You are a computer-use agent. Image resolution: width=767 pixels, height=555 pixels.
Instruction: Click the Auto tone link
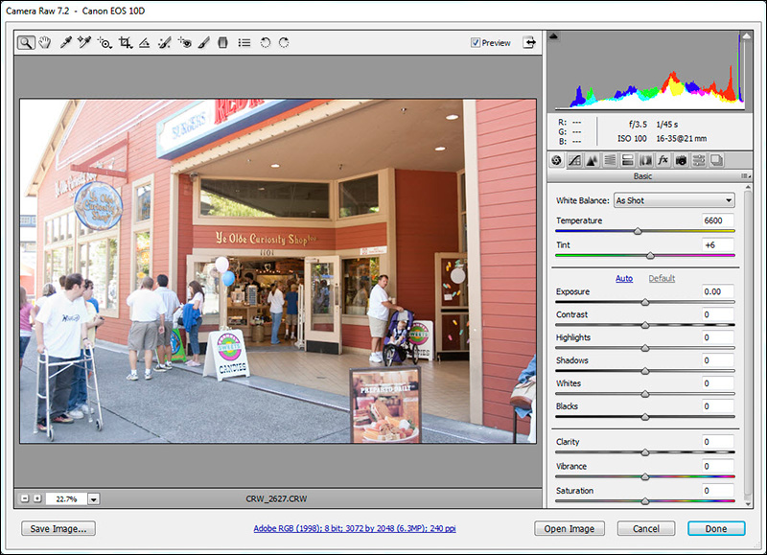tap(624, 278)
